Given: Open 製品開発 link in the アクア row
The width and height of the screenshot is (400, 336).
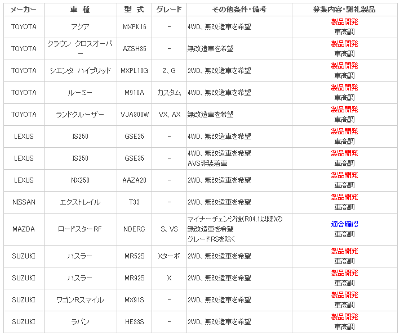Looking at the screenshot, I should [344, 22].
